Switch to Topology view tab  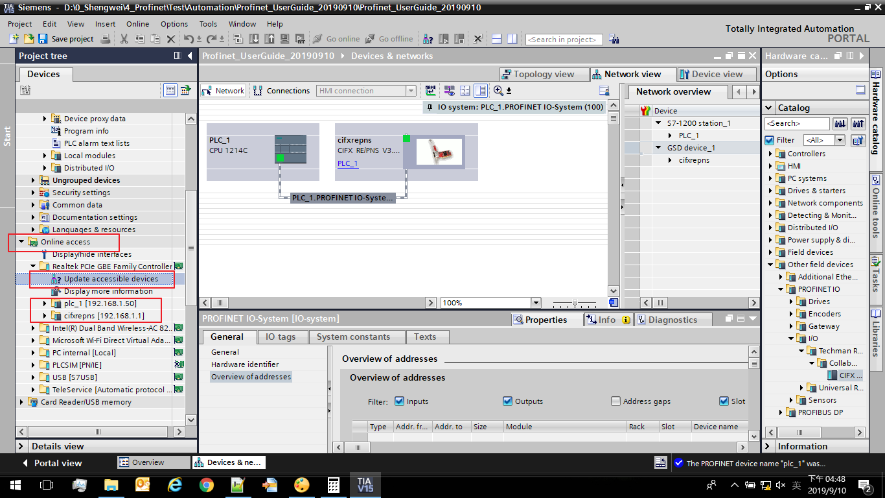(544, 74)
